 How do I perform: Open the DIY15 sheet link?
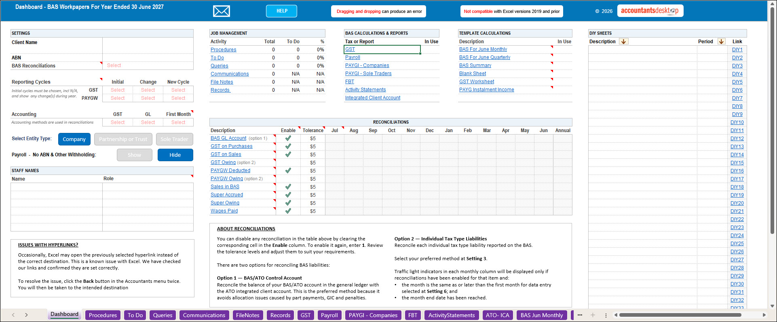(737, 163)
